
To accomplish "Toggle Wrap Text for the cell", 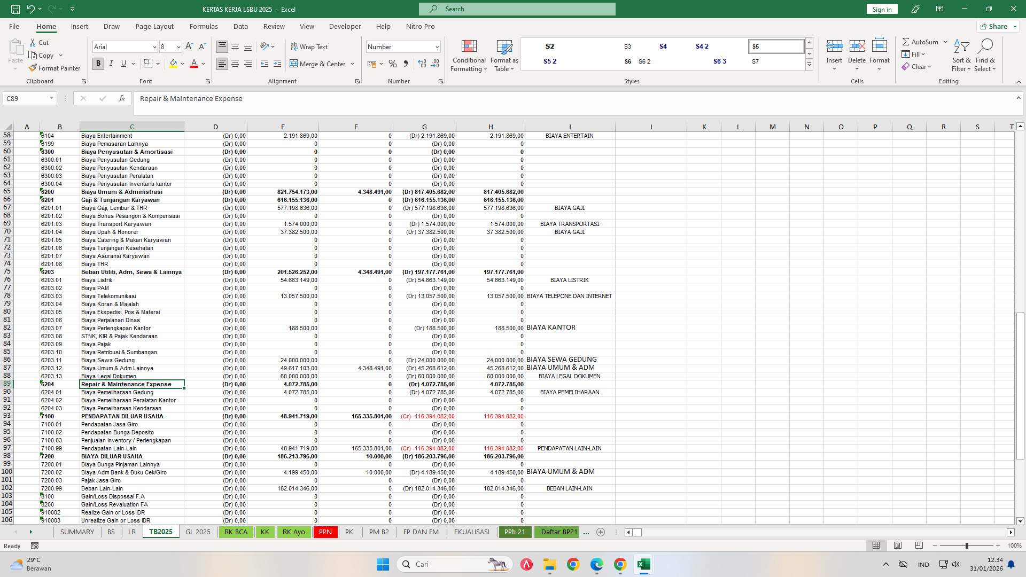I will [310, 46].
